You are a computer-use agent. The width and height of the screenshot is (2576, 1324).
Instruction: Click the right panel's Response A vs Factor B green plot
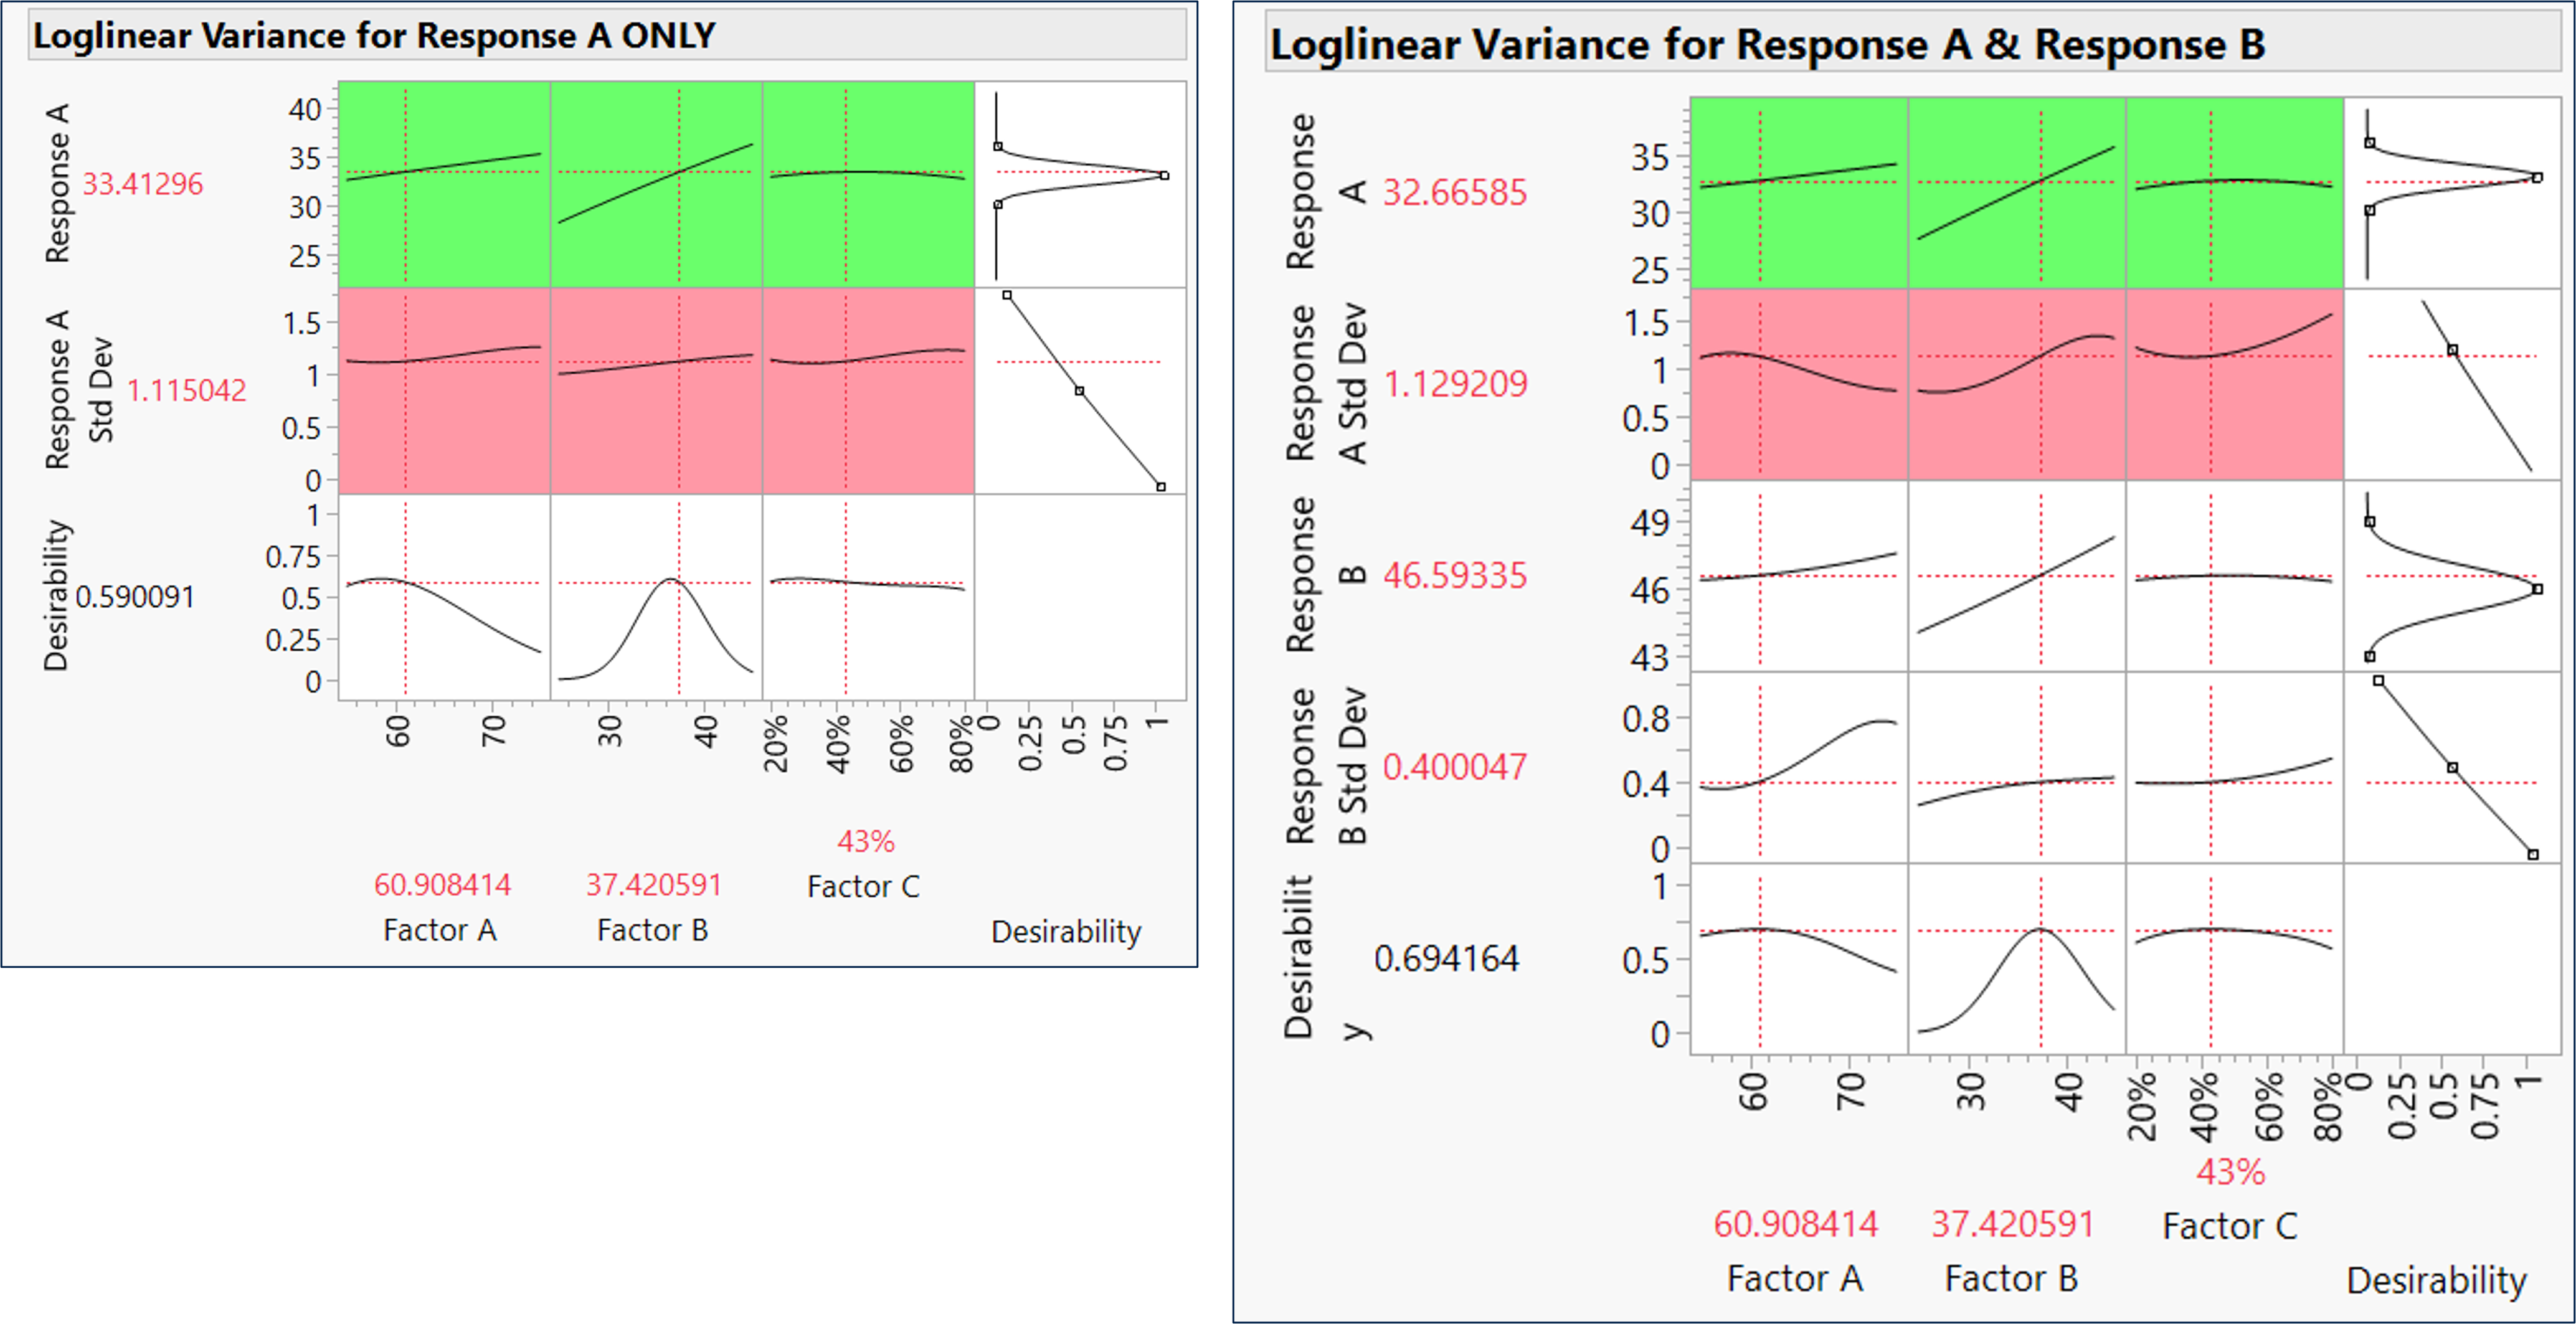[2016, 193]
